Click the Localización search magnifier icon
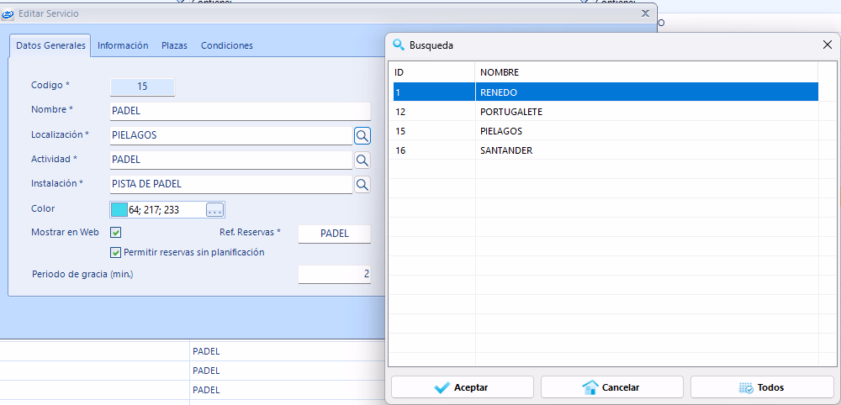 pyautogui.click(x=362, y=134)
